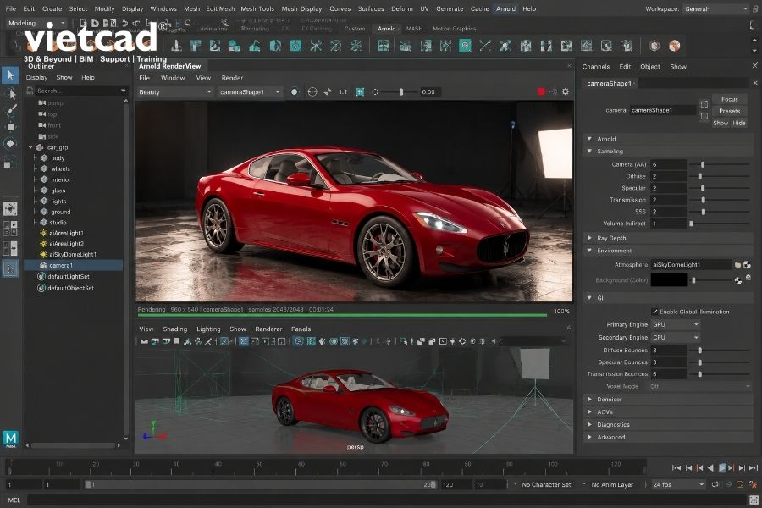Switch to the MASH shelf tab

[414, 29]
